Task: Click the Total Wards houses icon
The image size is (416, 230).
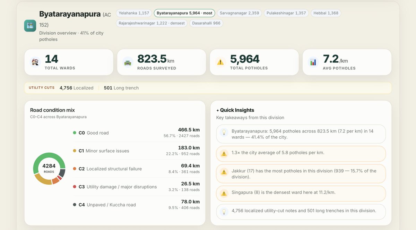Action: pyautogui.click(x=35, y=62)
